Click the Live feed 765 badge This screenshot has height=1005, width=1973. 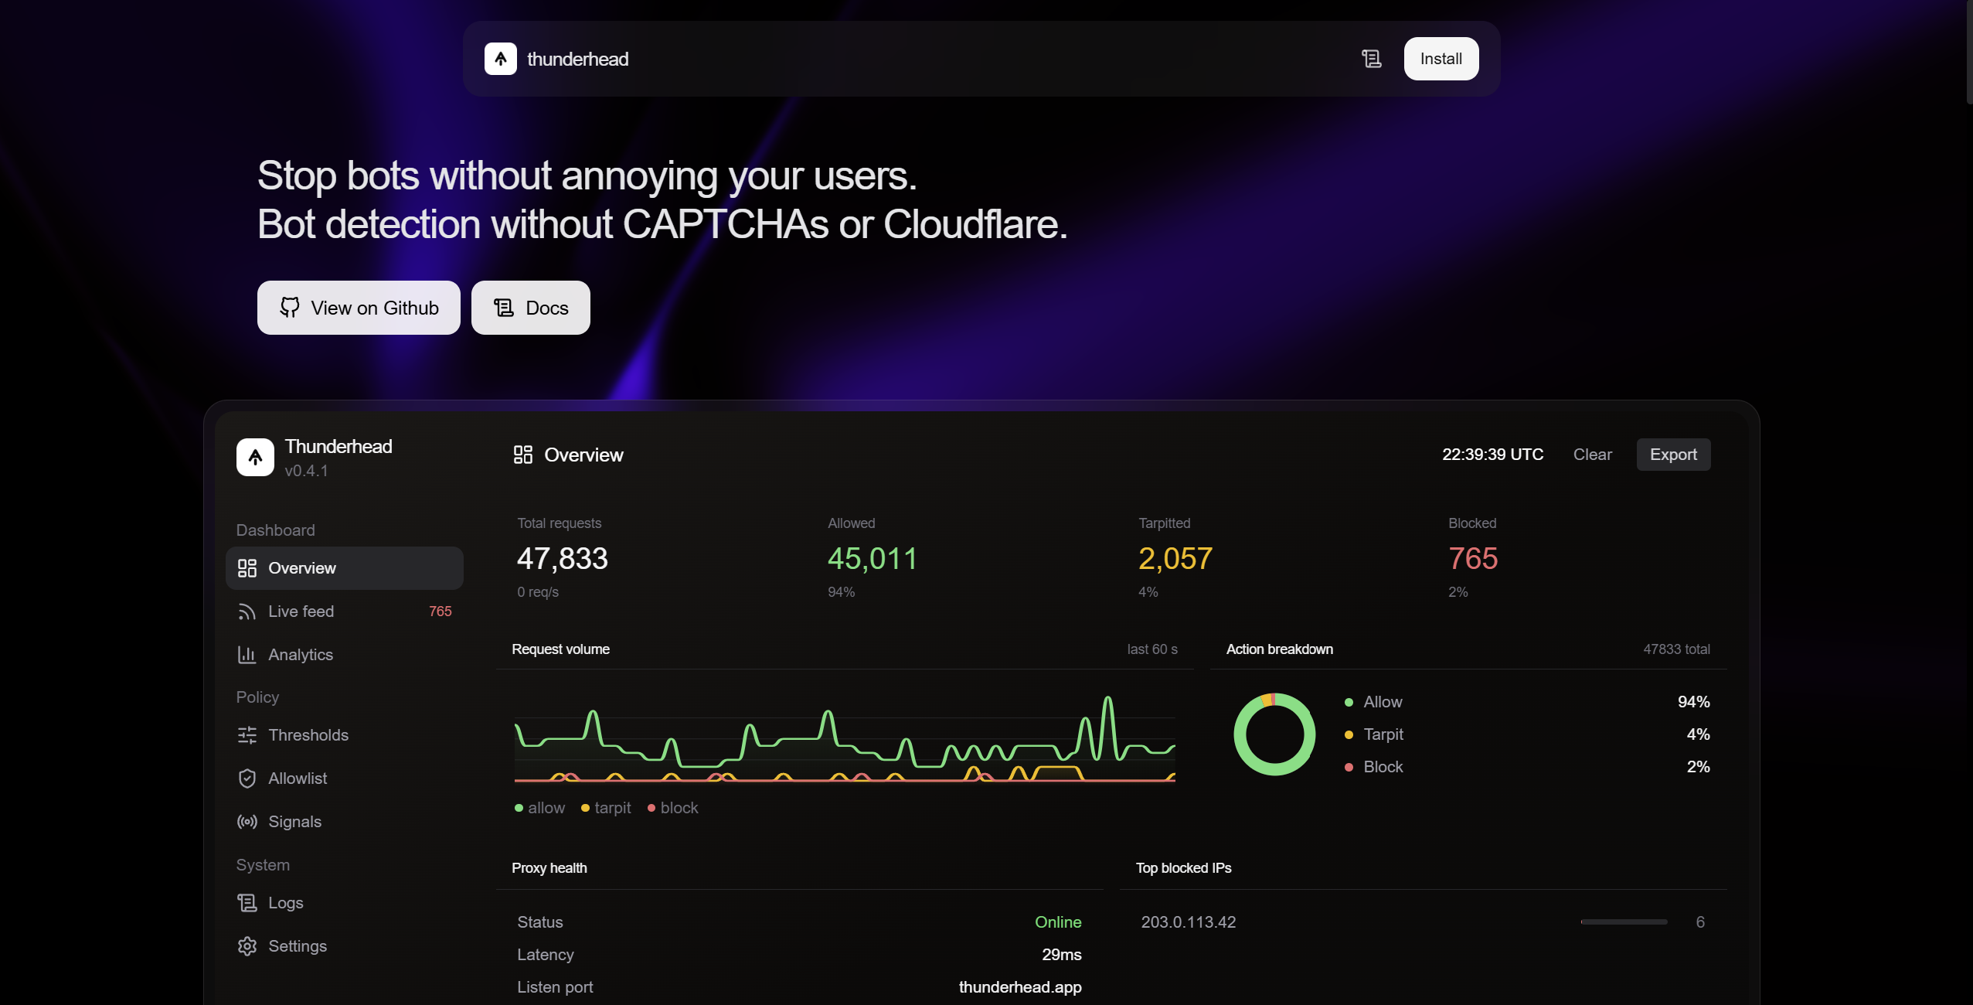pos(441,612)
